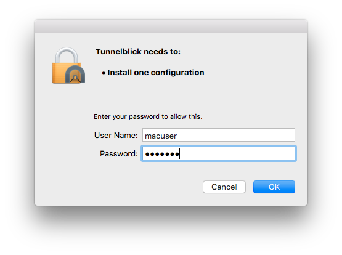Dismiss the dialog with Cancel
Viewport: 342px width, 255px height.
point(224,187)
